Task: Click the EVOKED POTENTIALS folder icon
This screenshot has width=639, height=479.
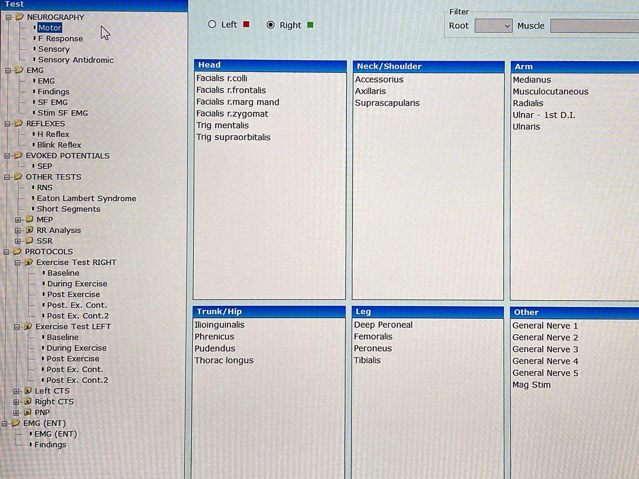Action: 18,155
